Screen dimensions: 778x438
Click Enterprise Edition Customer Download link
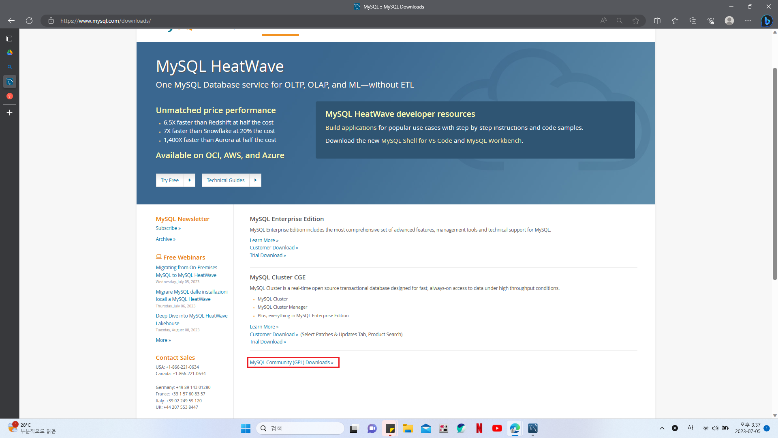coord(274,247)
